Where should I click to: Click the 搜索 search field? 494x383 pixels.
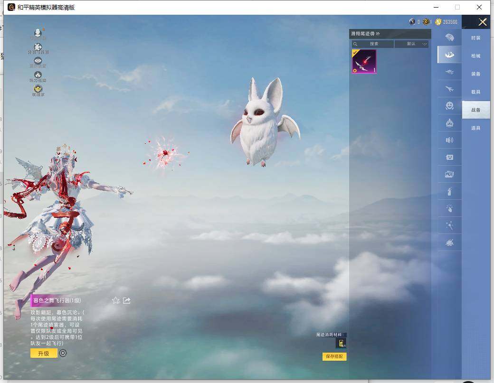(x=372, y=44)
